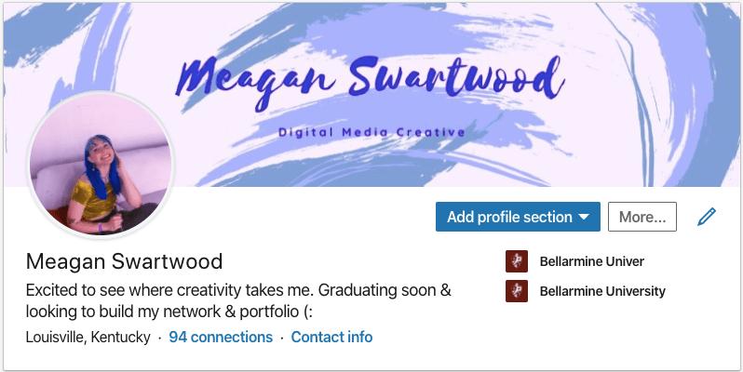The width and height of the screenshot is (743, 372).
Task: Click the headline text about creativity
Action: click(x=238, y=290)
